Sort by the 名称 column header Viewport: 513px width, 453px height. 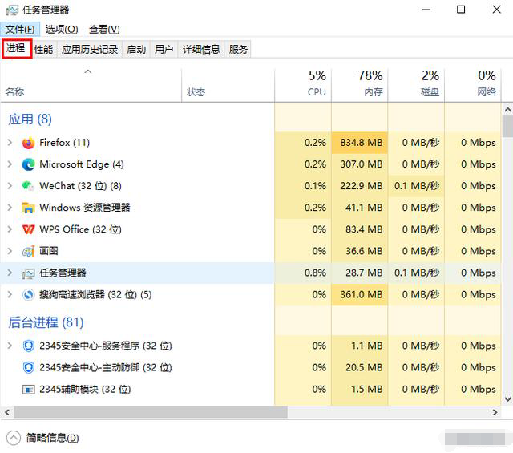coord(91,86)
